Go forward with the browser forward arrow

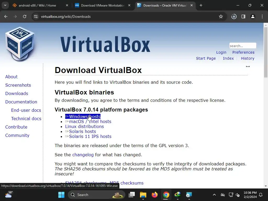15,16
